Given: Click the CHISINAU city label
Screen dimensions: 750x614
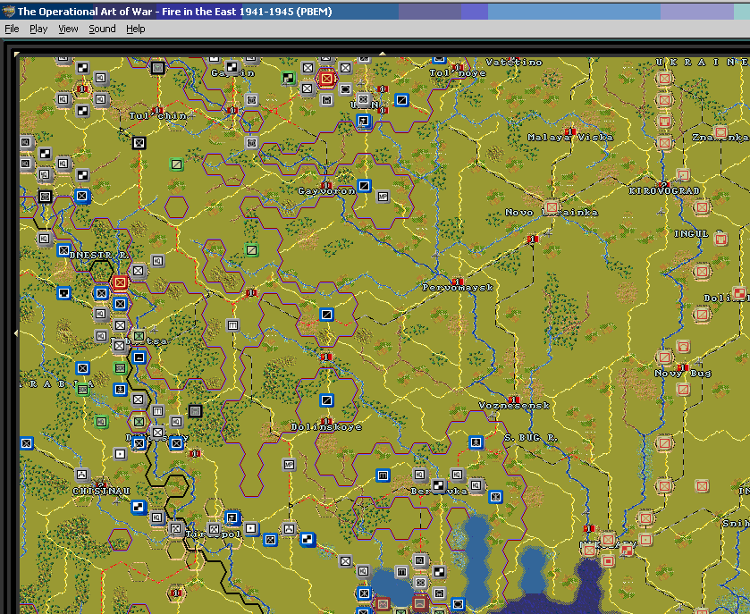Looking at the screenshot, I should pyautogui.click(x=101, y=491).
